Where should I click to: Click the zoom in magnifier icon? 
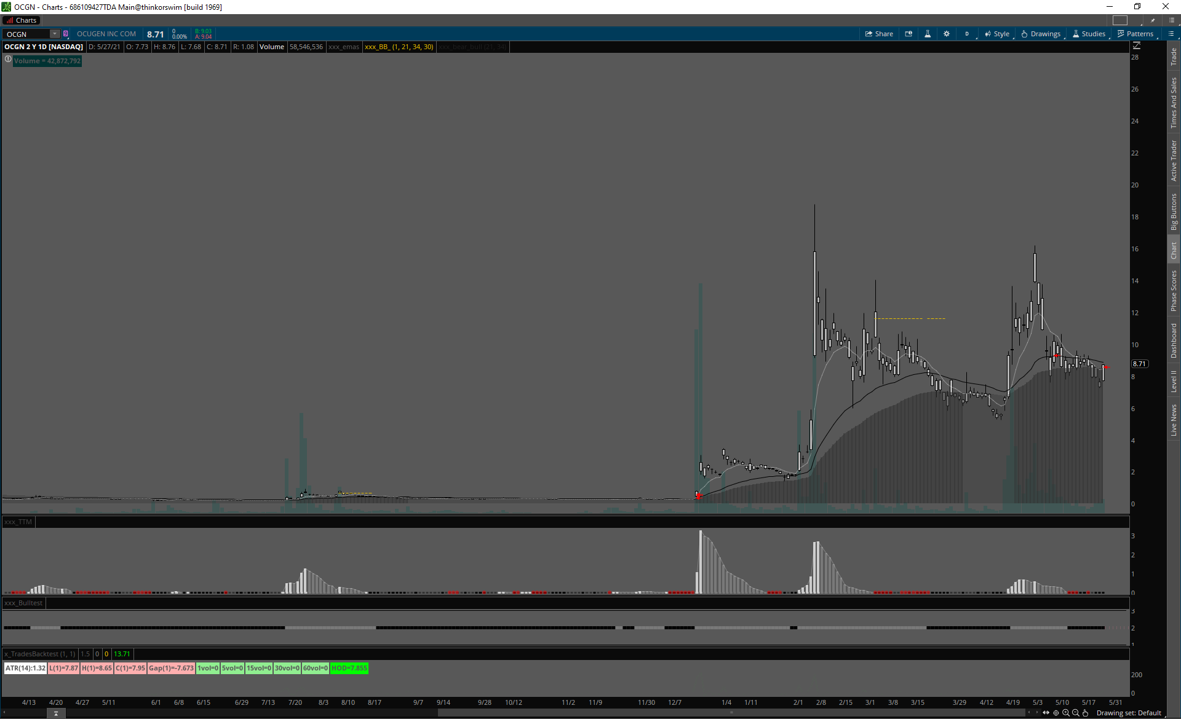tap(1066, 713)
